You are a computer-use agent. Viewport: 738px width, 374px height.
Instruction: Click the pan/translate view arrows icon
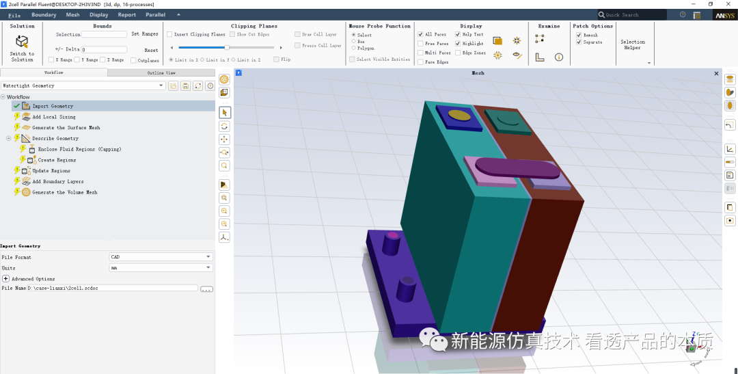(225, 139)
